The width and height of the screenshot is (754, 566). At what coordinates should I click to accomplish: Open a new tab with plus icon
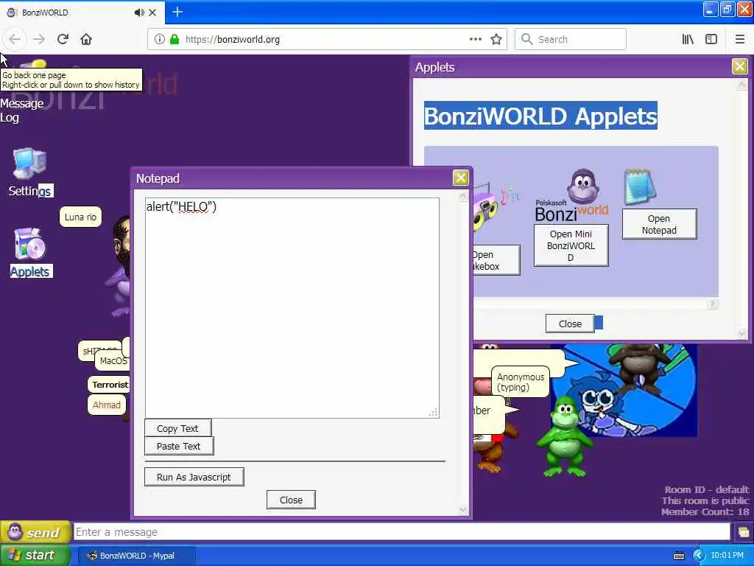point(177,12)
